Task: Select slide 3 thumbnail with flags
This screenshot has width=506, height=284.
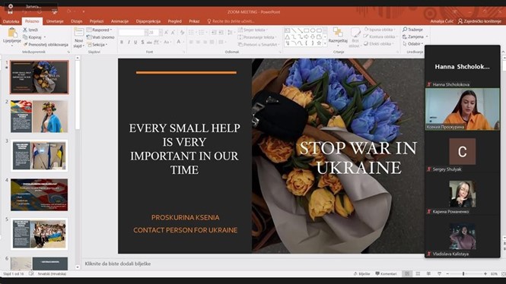Action: click(x=40, y=156)
